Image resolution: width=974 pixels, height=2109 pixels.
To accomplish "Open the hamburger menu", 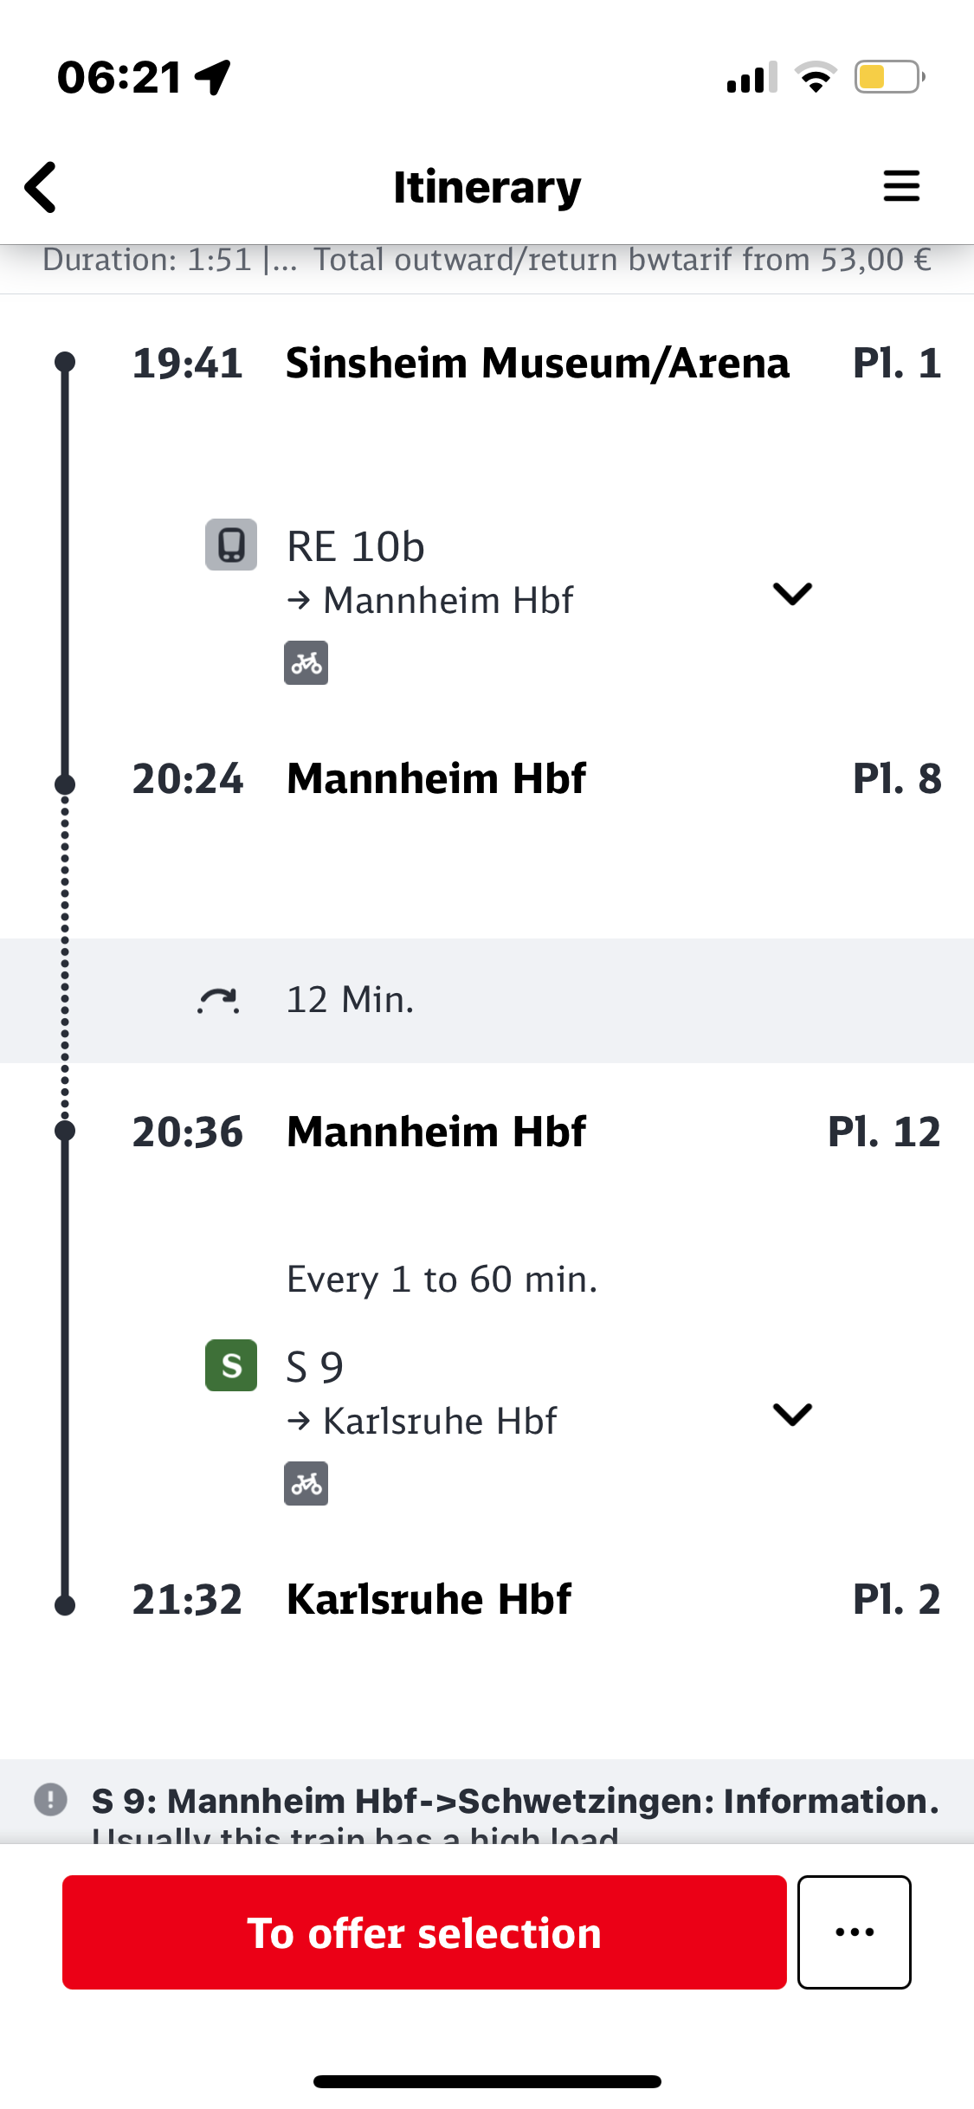I will (x=900, y=186).
